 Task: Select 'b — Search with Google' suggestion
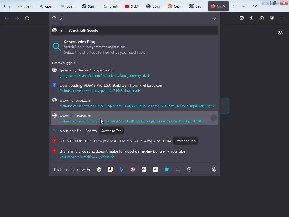134,31
